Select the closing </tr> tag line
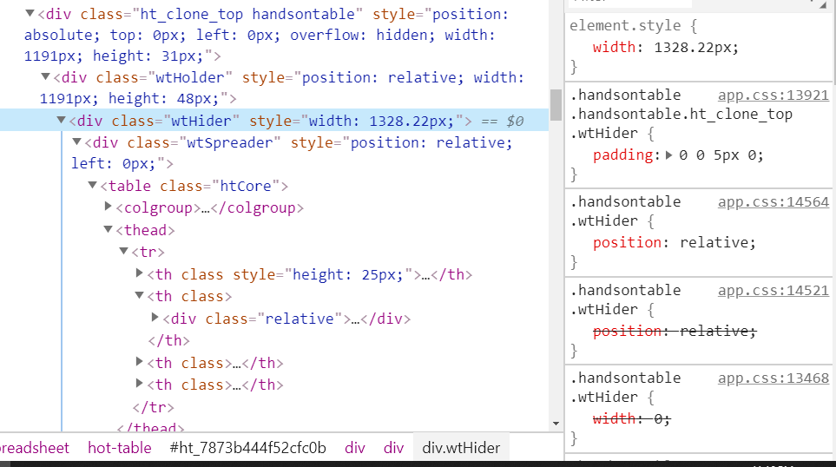The image size is (836, 467). pyautogui.click(x=154, y=407)
